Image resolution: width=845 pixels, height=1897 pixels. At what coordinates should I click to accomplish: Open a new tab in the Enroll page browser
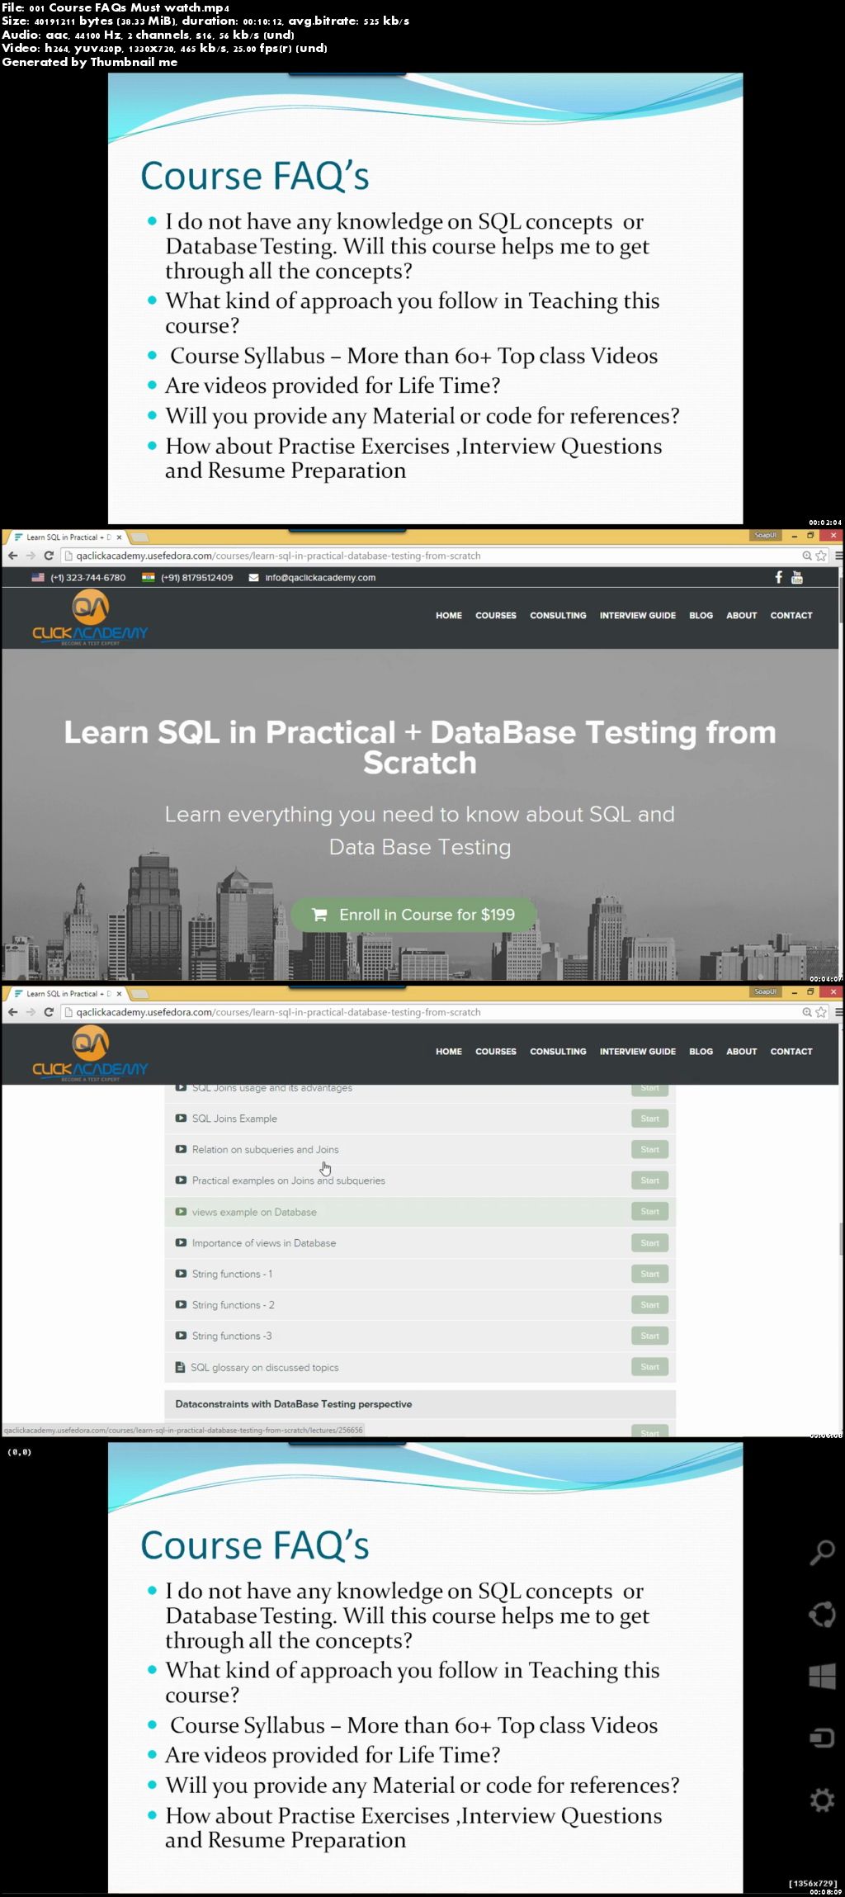tap(139, 537)
